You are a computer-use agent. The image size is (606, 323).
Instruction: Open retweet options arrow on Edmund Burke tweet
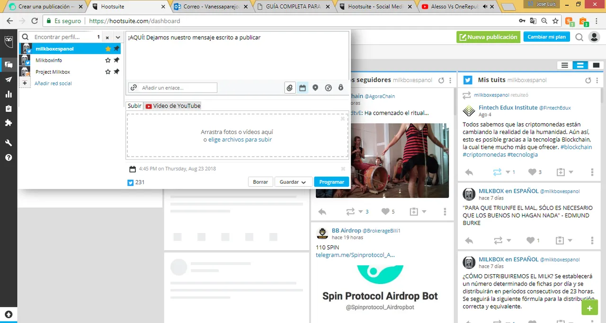click(x=508, y=241)
